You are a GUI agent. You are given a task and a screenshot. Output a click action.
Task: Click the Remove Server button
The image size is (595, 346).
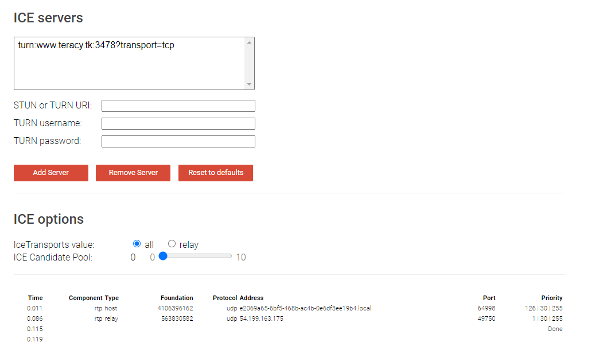[x=133, y=173]
